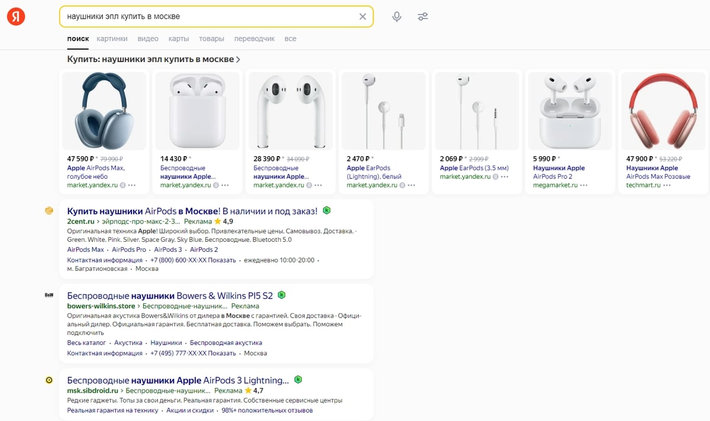The height and width of the screenshot is (421, 710).
Task: Switch to the 'картинки' tab
Action: click(112, 38)
